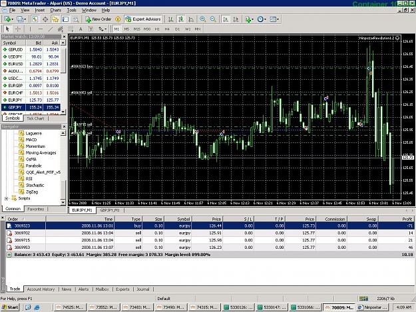The height and width of the screenshot is (312, 416).
Task: Open the Journal tab
Action: 142,289
